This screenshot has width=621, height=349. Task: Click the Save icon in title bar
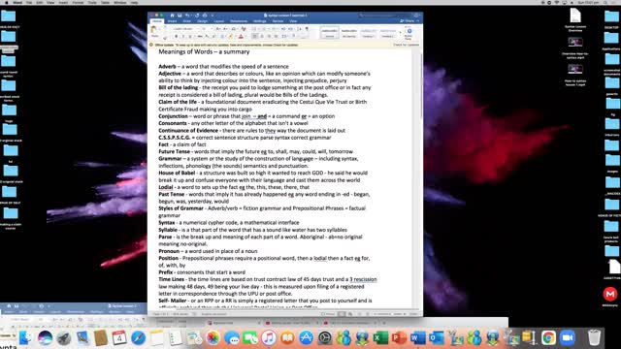point(180,16)
